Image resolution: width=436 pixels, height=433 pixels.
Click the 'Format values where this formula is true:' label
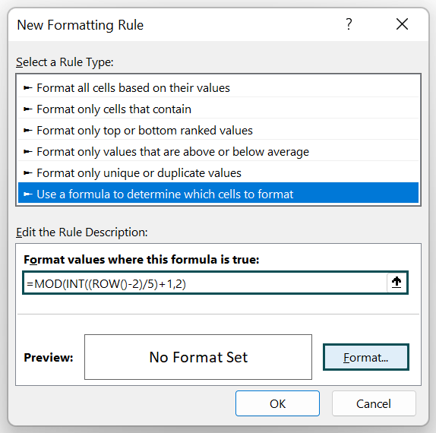(141, 260)
